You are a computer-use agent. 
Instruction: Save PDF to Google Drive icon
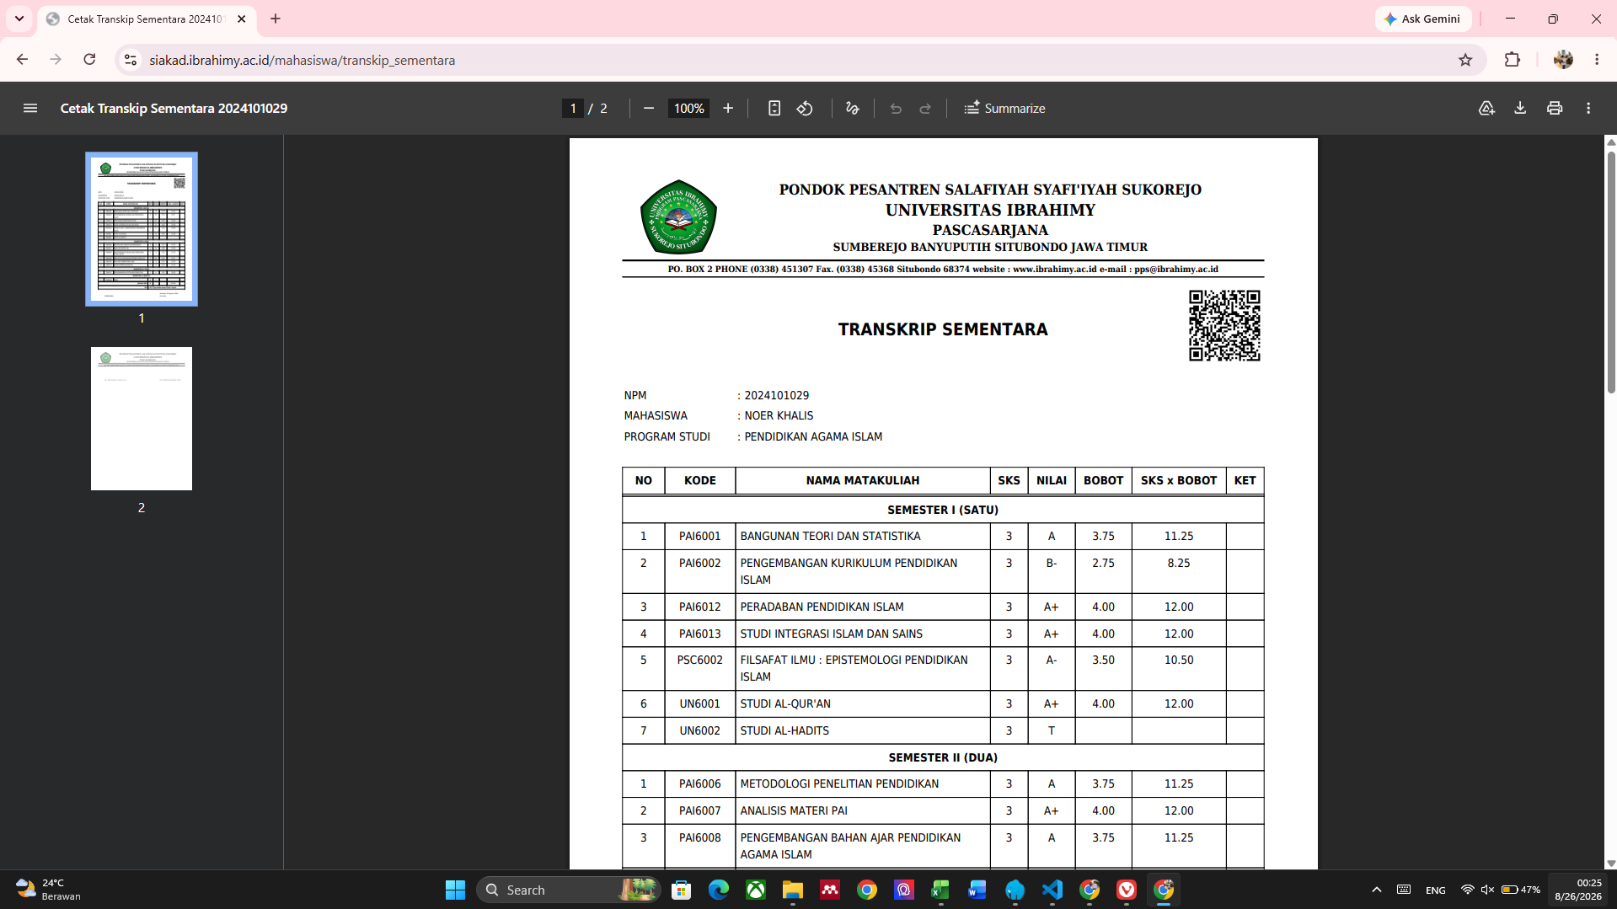point(1486,108)
